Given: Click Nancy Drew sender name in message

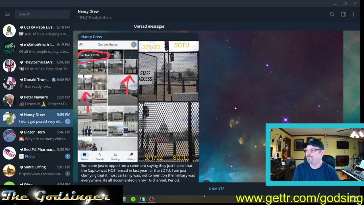Looking at the screenshot, I should coord(92,37).
